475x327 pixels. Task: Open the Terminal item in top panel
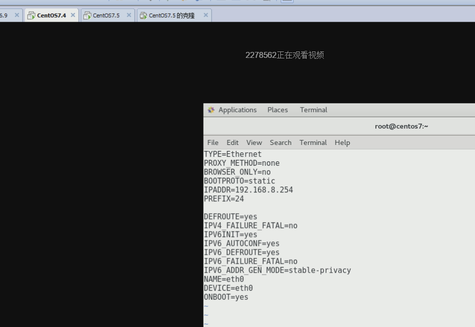click(x=314, y=110)
